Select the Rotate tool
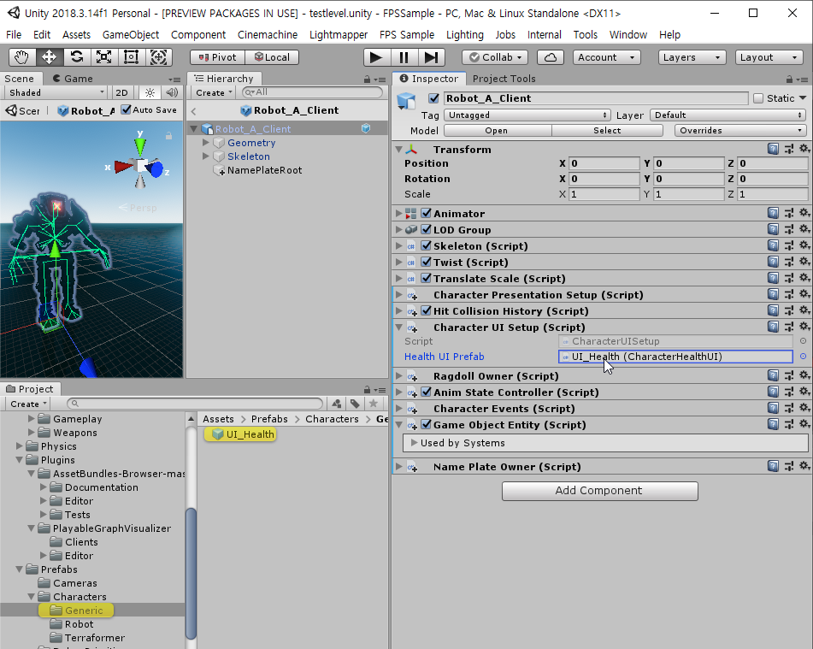The image size is (813, 649). tap(77, 57)
